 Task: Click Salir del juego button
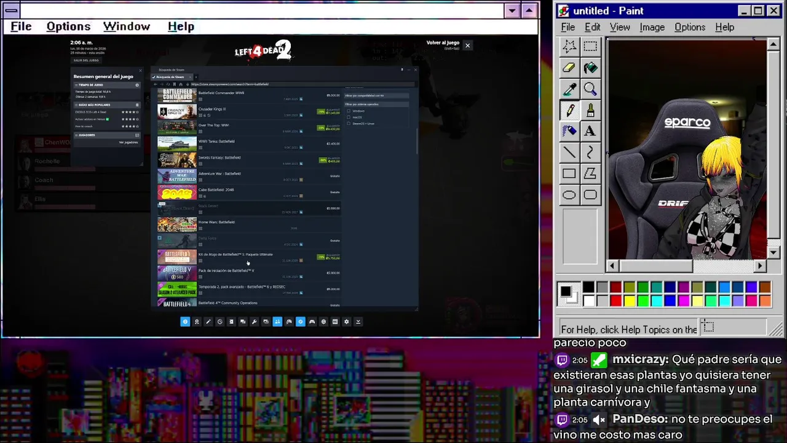pos(86,60)
